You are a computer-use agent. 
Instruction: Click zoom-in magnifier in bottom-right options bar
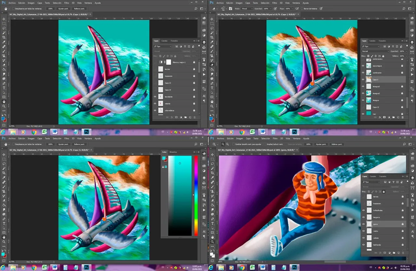[223, 144]
